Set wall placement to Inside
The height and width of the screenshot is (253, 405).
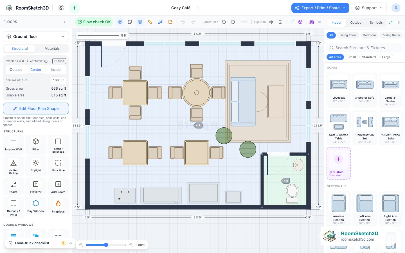[x=56, y=70]
